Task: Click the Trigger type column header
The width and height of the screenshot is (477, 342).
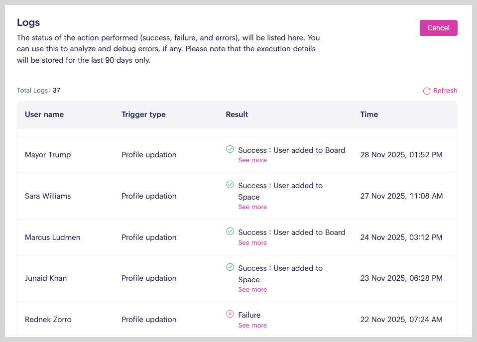Action: [x=143, y=114]
